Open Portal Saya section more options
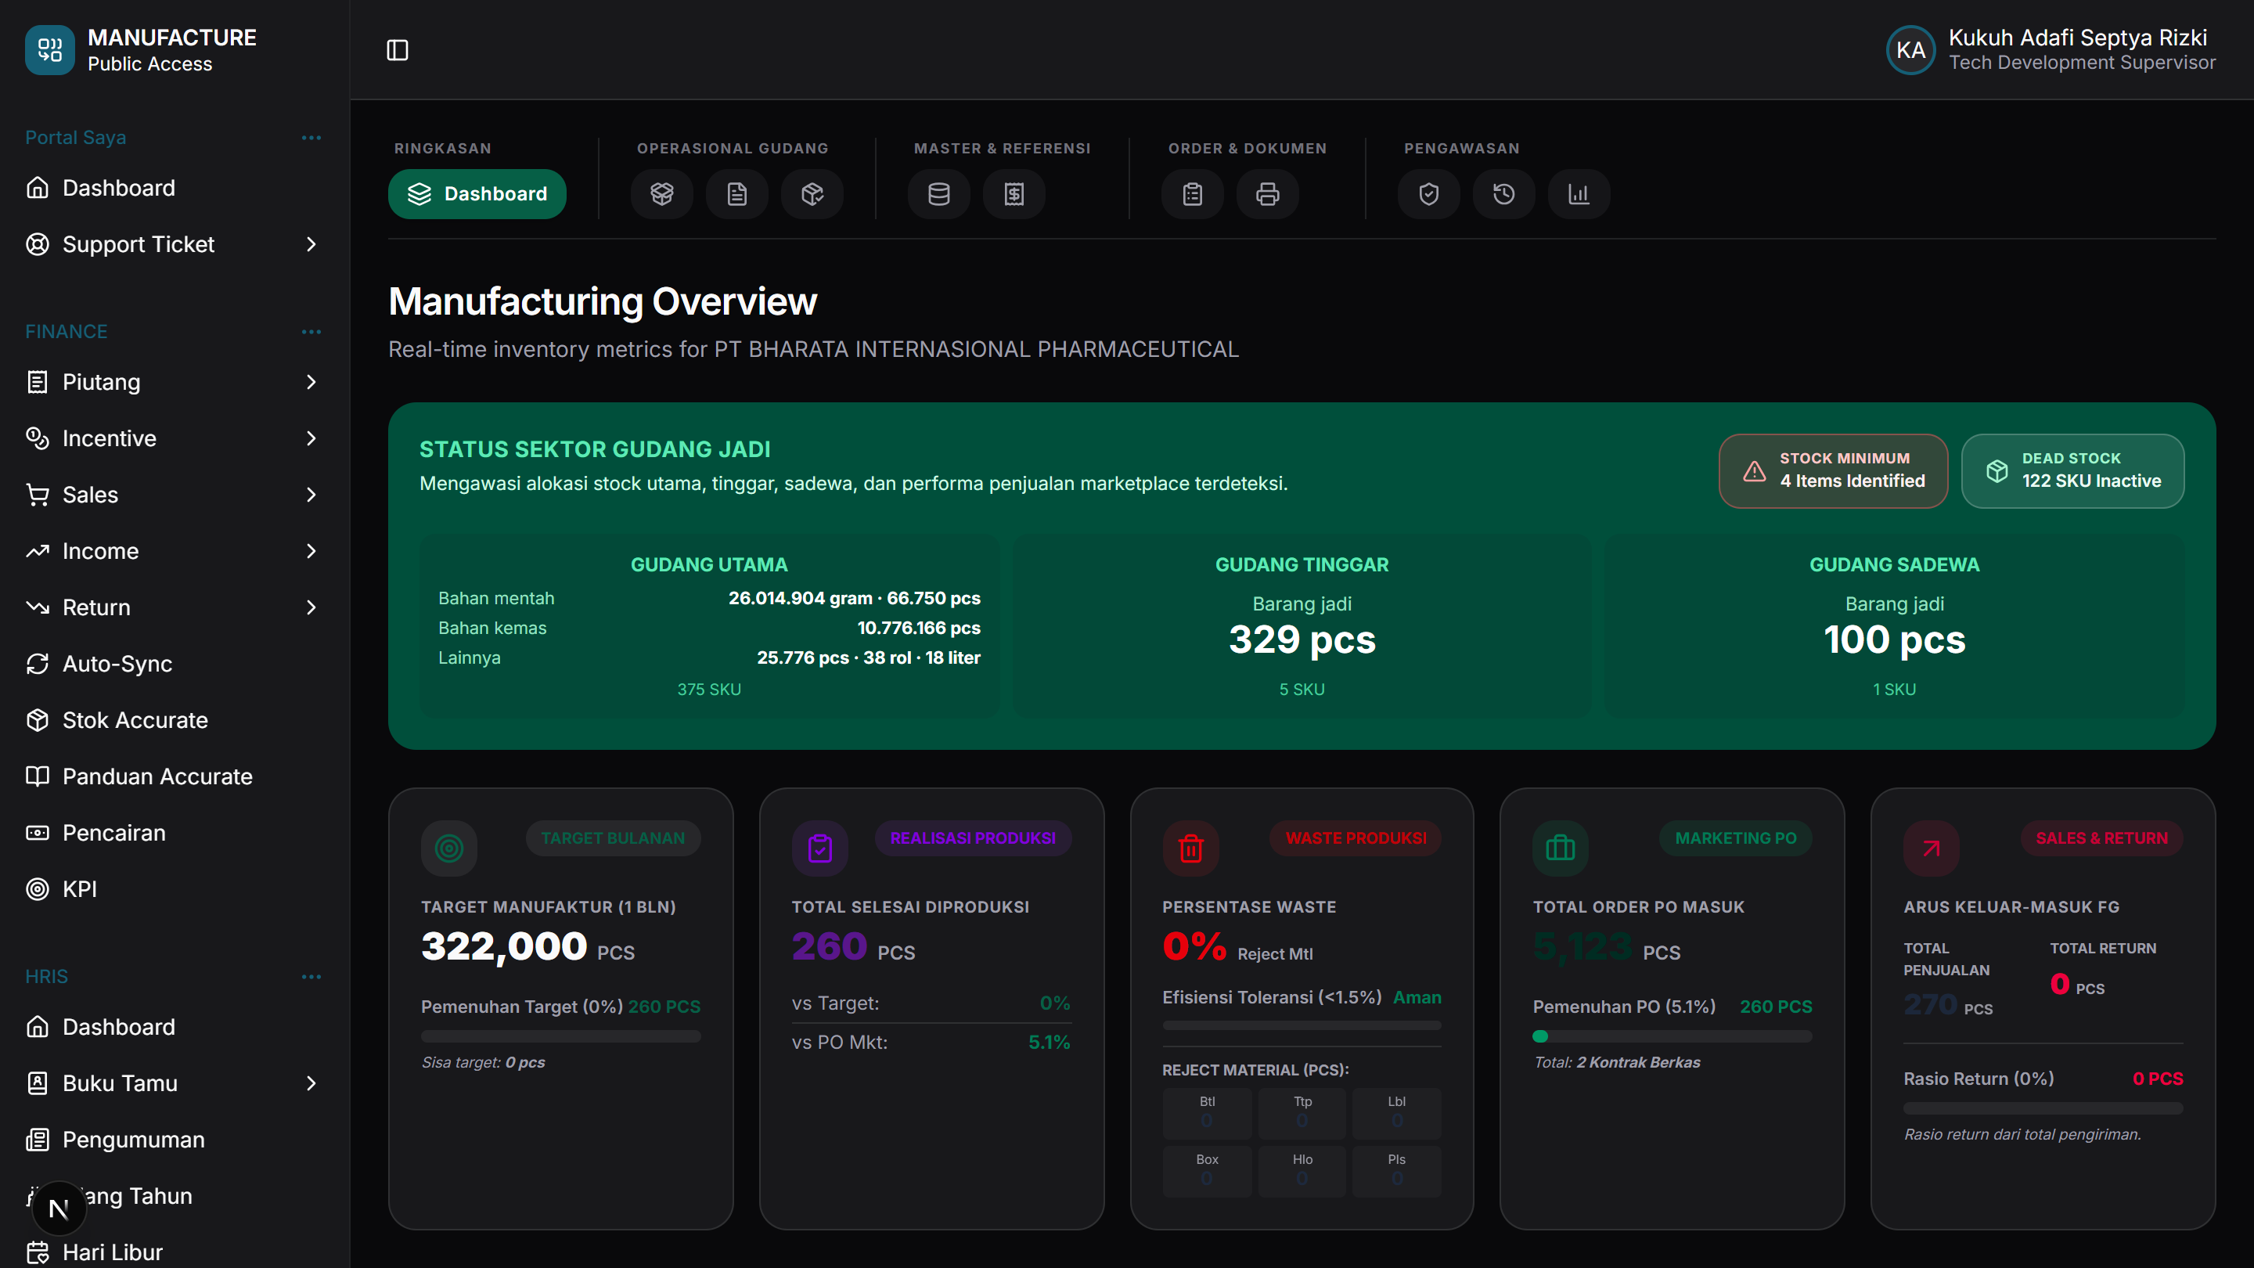The width and height of the screenshot is (2254, 1268). tap(311, 138)
